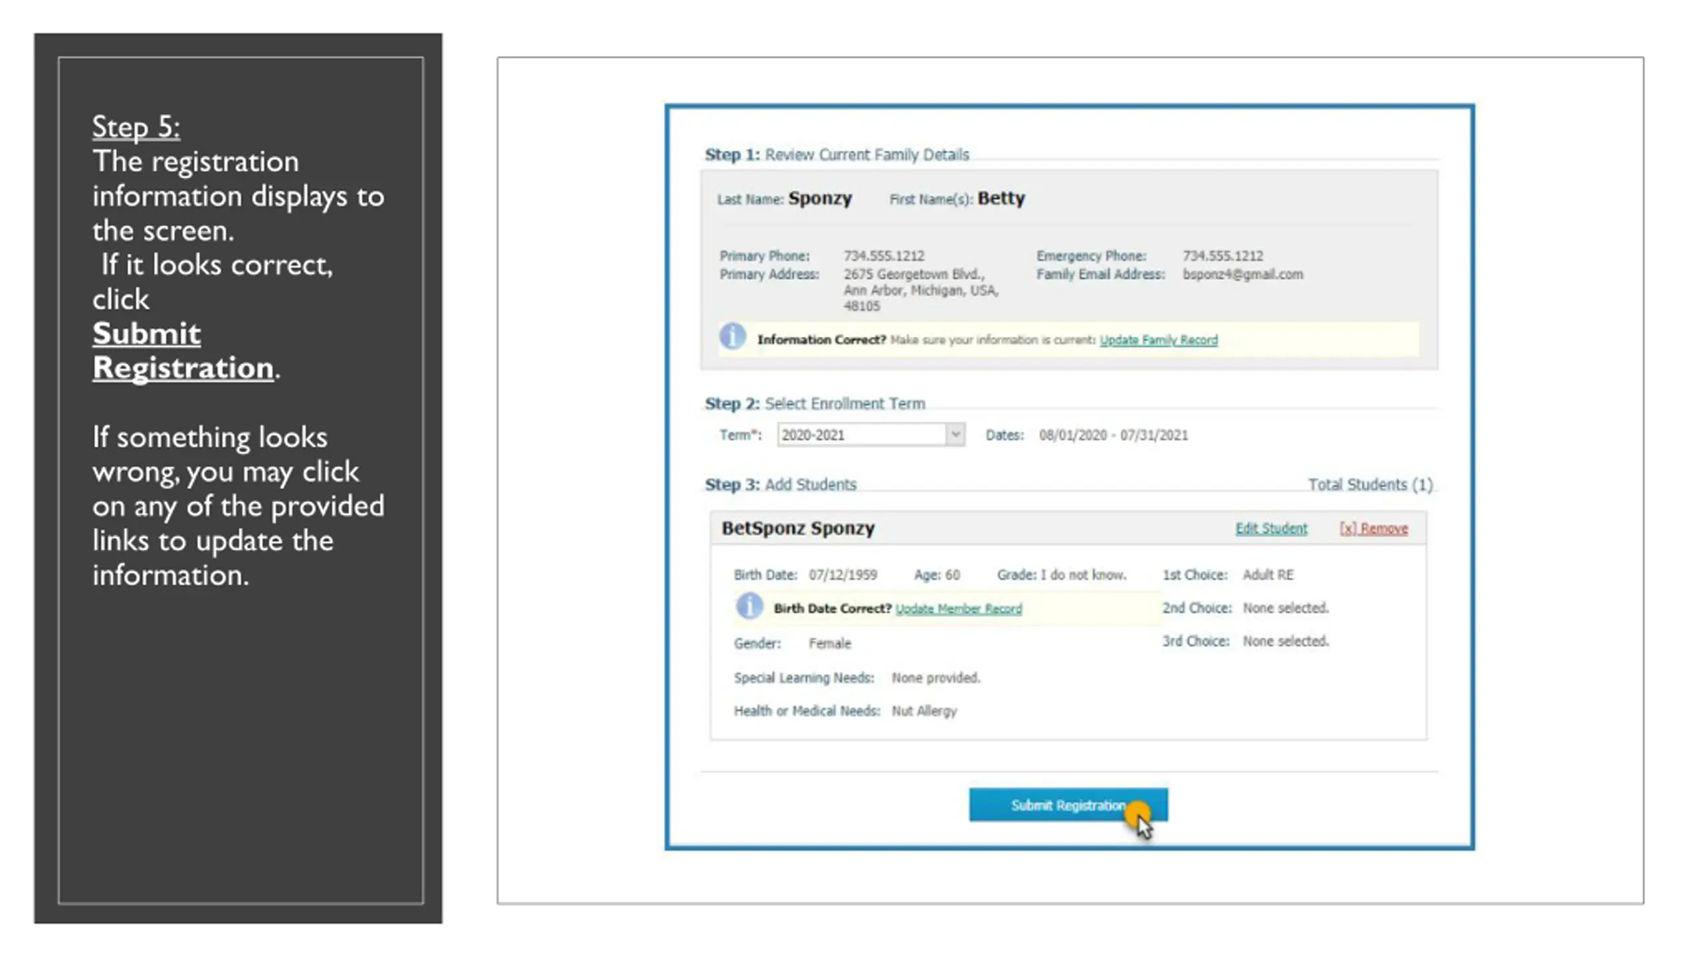1701x957 pixels.
Task: Click the underlined Submit Registration slide text
Action: [x=183, y=350]
